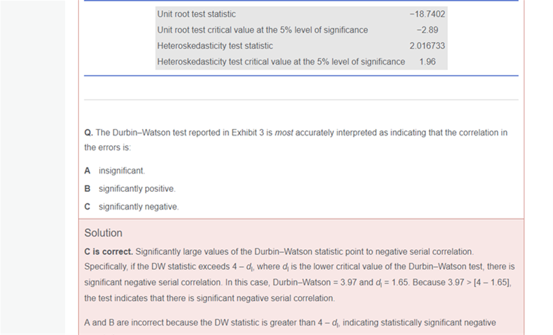Image resolution: width=553 pixels, height=335 pixels.
Task: Click the bold letter C choice marker
Action: pos(87,207)
